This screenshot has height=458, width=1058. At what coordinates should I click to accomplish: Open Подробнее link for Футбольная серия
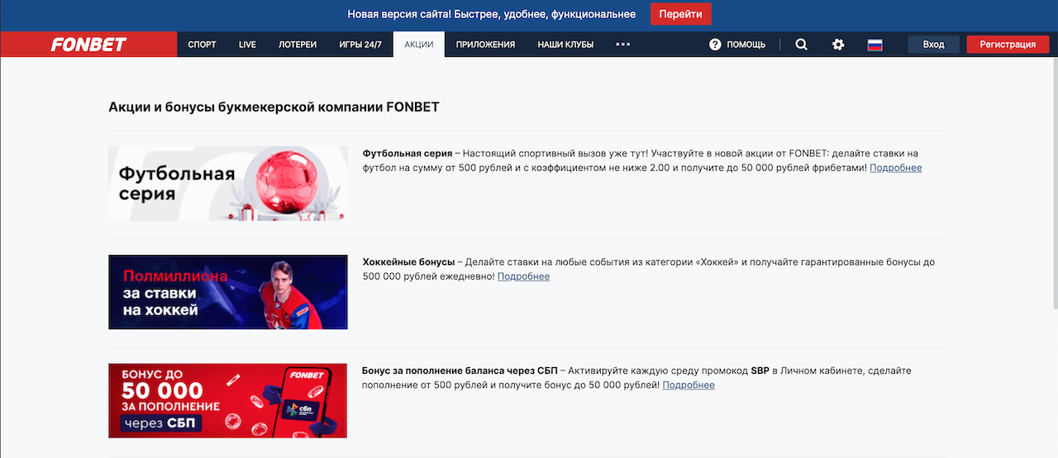pos(895,168)
